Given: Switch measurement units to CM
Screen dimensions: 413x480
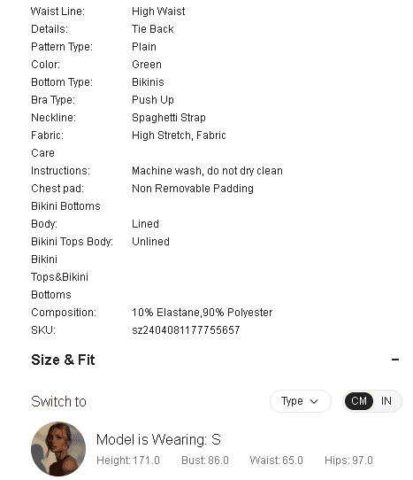Looking at the screenshot, I should point(358,401).
